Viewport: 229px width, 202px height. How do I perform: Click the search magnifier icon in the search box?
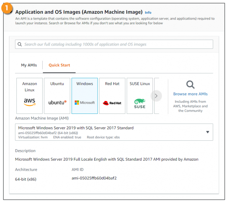pos(19,44)
